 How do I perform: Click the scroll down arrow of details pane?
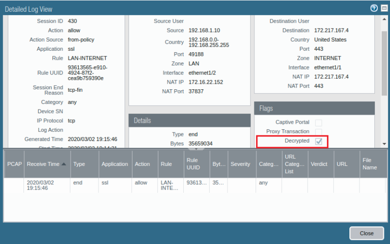pos(384,144)
